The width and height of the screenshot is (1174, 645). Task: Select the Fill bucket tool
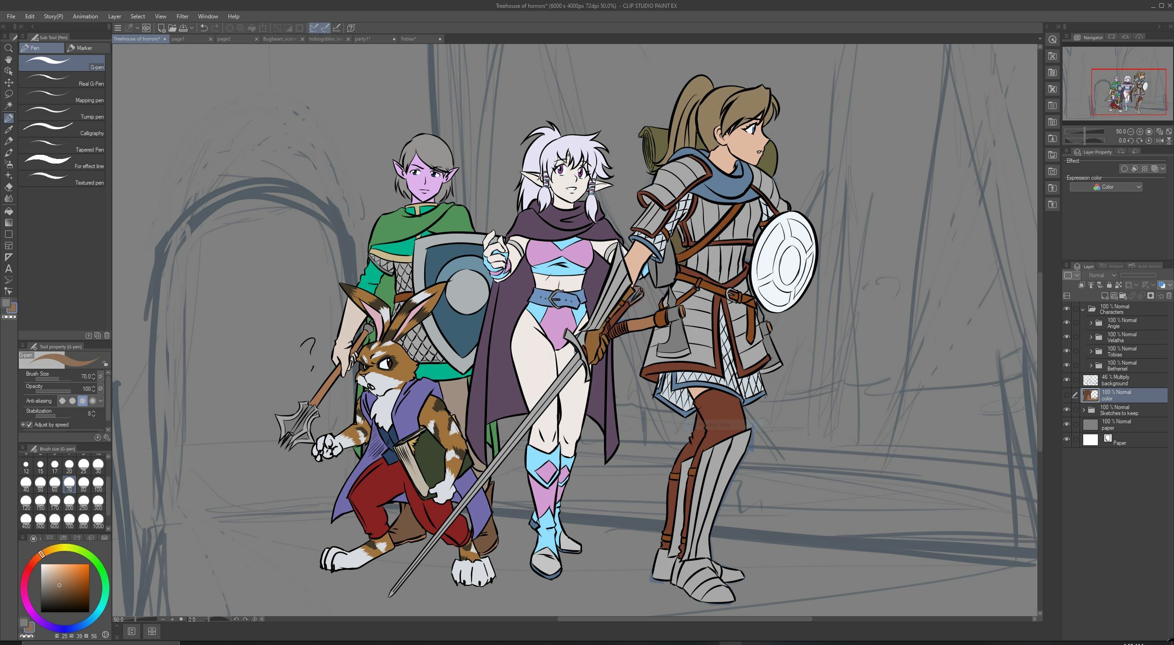[8, 211]
